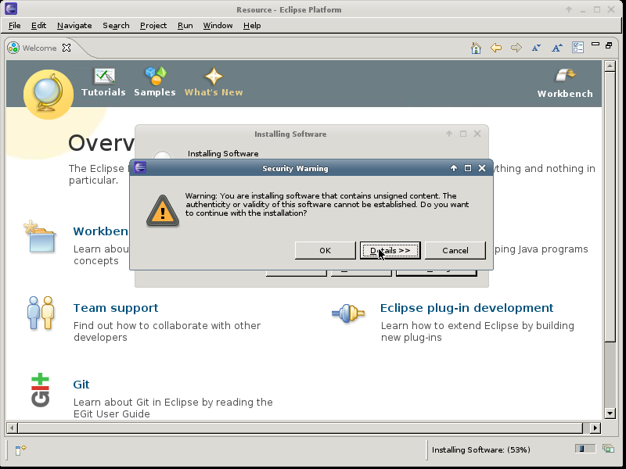
Task: Minimize the Welcome view
Action: (x=595, y=45)
